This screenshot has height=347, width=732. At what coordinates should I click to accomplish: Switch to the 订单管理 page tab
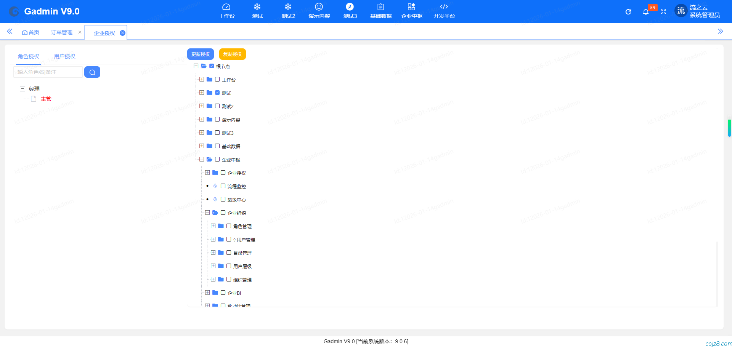tap(62, 33)
